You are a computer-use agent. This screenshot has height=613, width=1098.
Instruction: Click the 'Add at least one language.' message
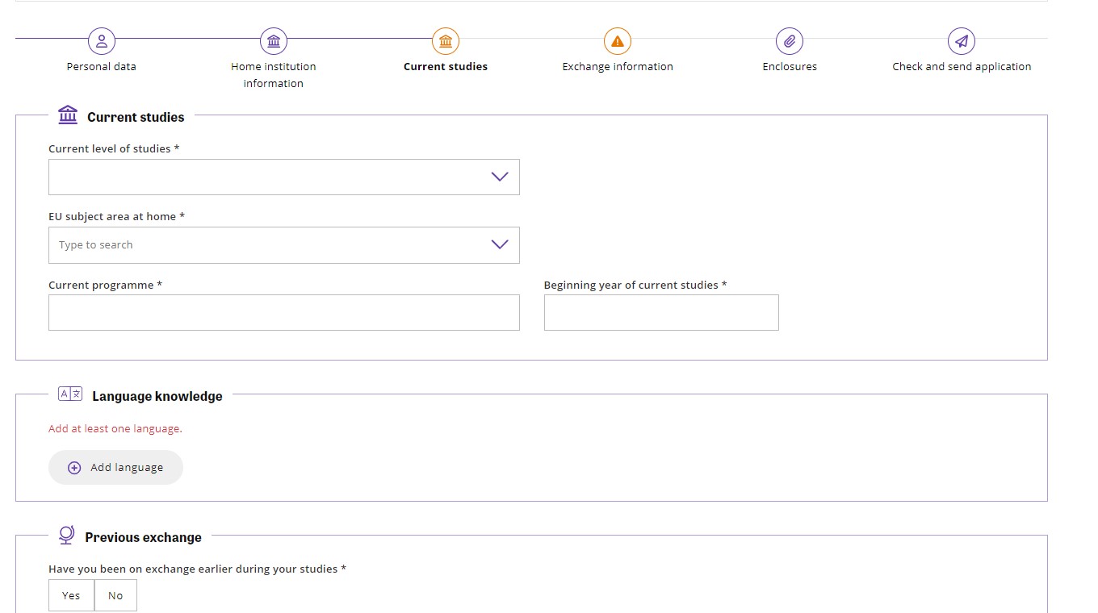tap(115, 428)
